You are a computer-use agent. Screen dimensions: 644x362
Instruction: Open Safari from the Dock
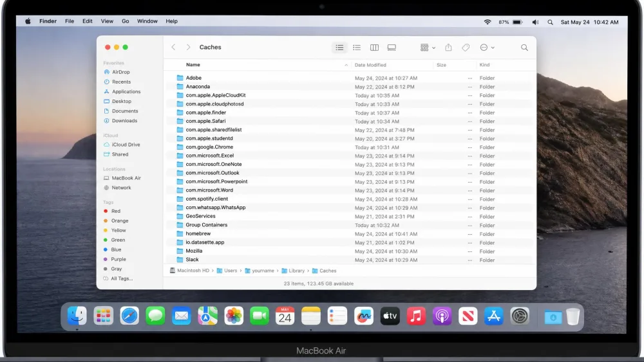click(x=129, y=316)
